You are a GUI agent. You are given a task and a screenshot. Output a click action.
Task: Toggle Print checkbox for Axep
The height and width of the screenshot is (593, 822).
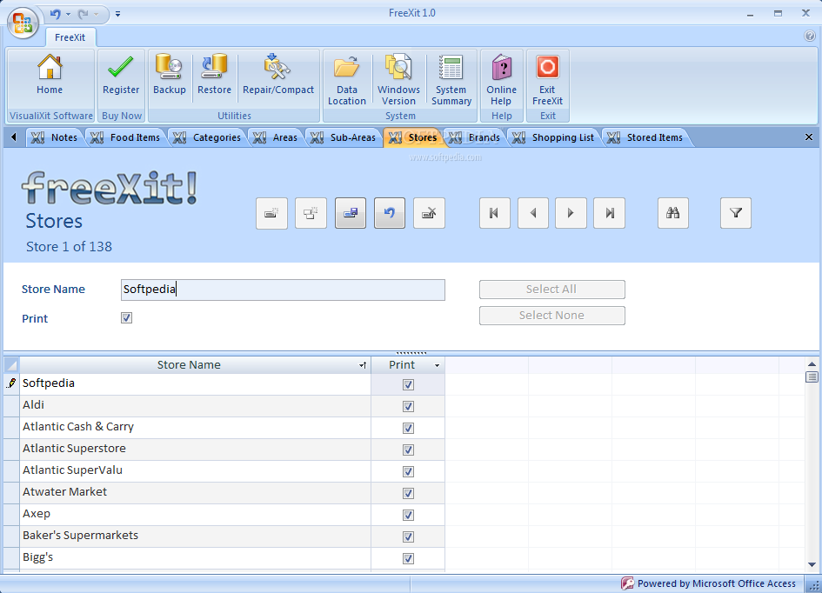pos(408,515)
